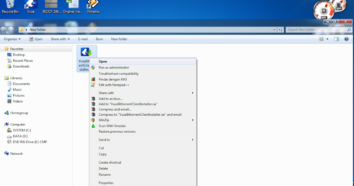
Task: Choose Compress and email...
Action: 143,109
